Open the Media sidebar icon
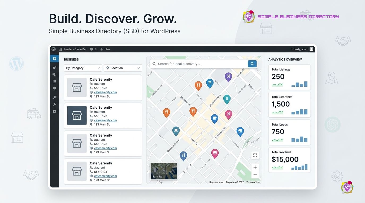Viewport: 365px width, 203px height. click(x=54, y=75)
